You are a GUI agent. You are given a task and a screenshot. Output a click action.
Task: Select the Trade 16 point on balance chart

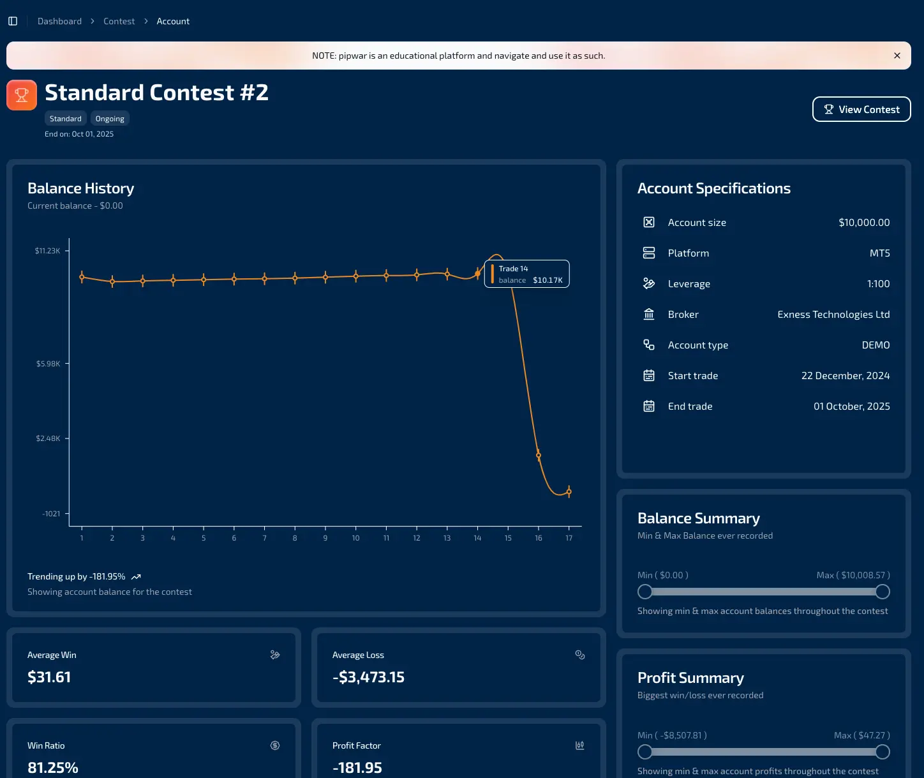[x=539, y=456]
